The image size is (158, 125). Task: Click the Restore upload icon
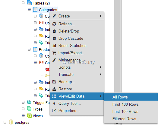tap(54, 89)
